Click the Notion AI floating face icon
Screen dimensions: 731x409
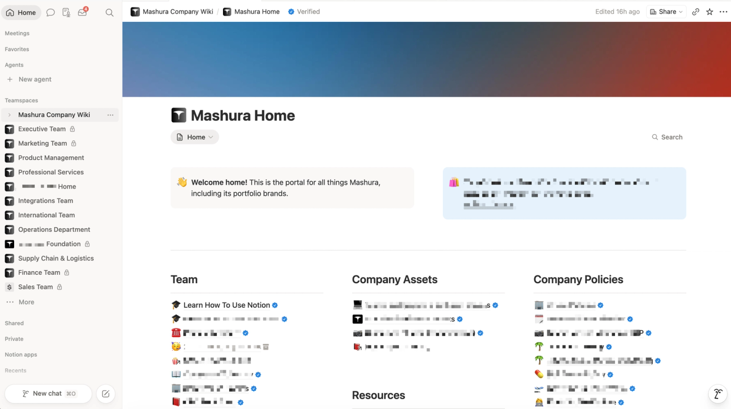pyautogui.click(x=718, y=394)
